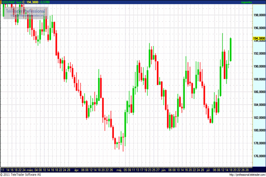Screen dimensions: 266x177
Task: Click the yellow 194,3800 current price marker
Action: pos(259,38)
